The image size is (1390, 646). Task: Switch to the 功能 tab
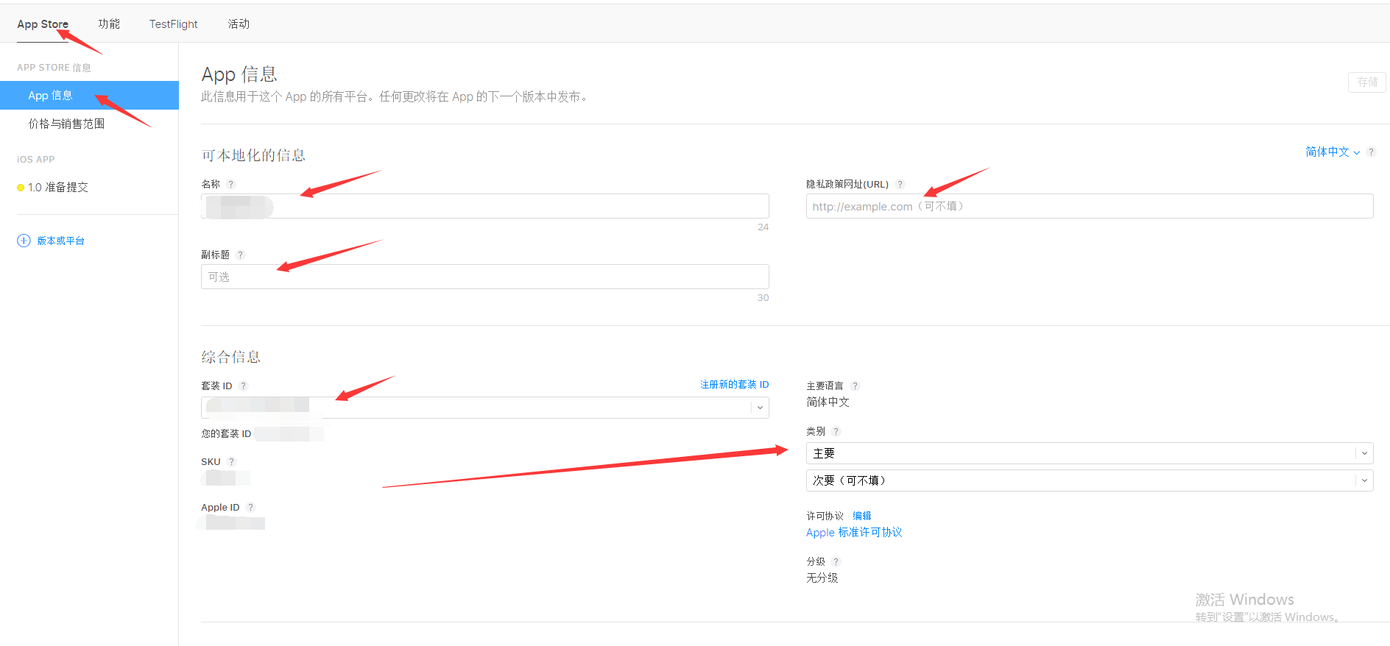click(109, 24)
